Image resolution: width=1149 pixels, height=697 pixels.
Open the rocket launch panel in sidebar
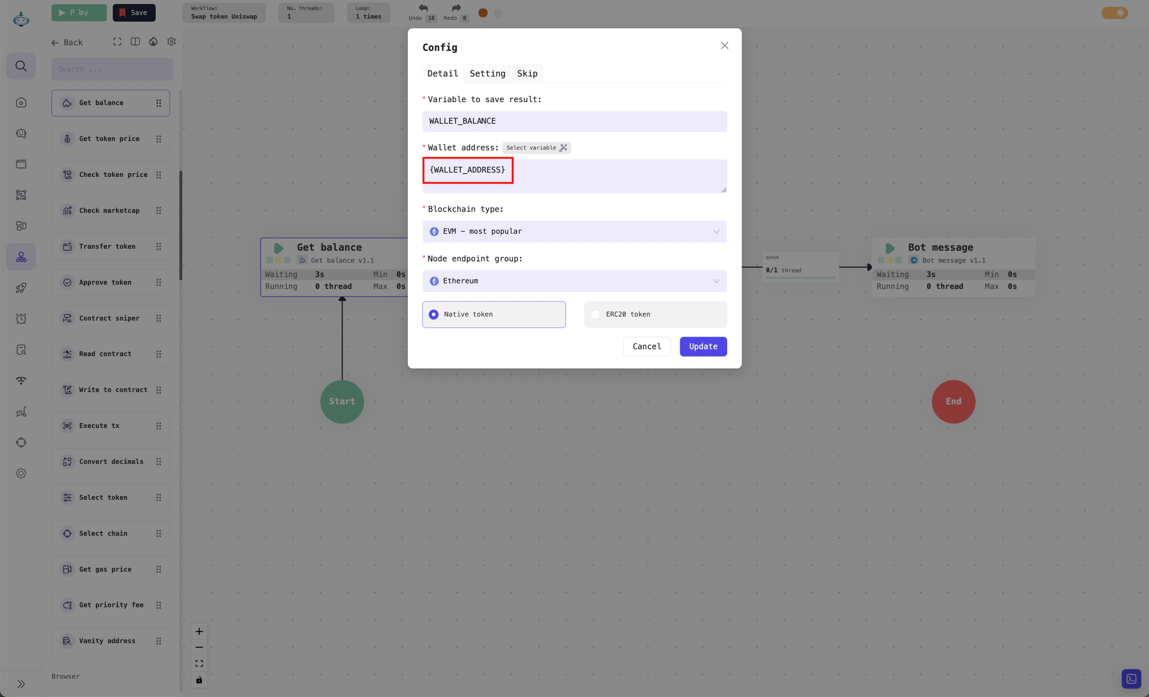[x=21, y=288]
